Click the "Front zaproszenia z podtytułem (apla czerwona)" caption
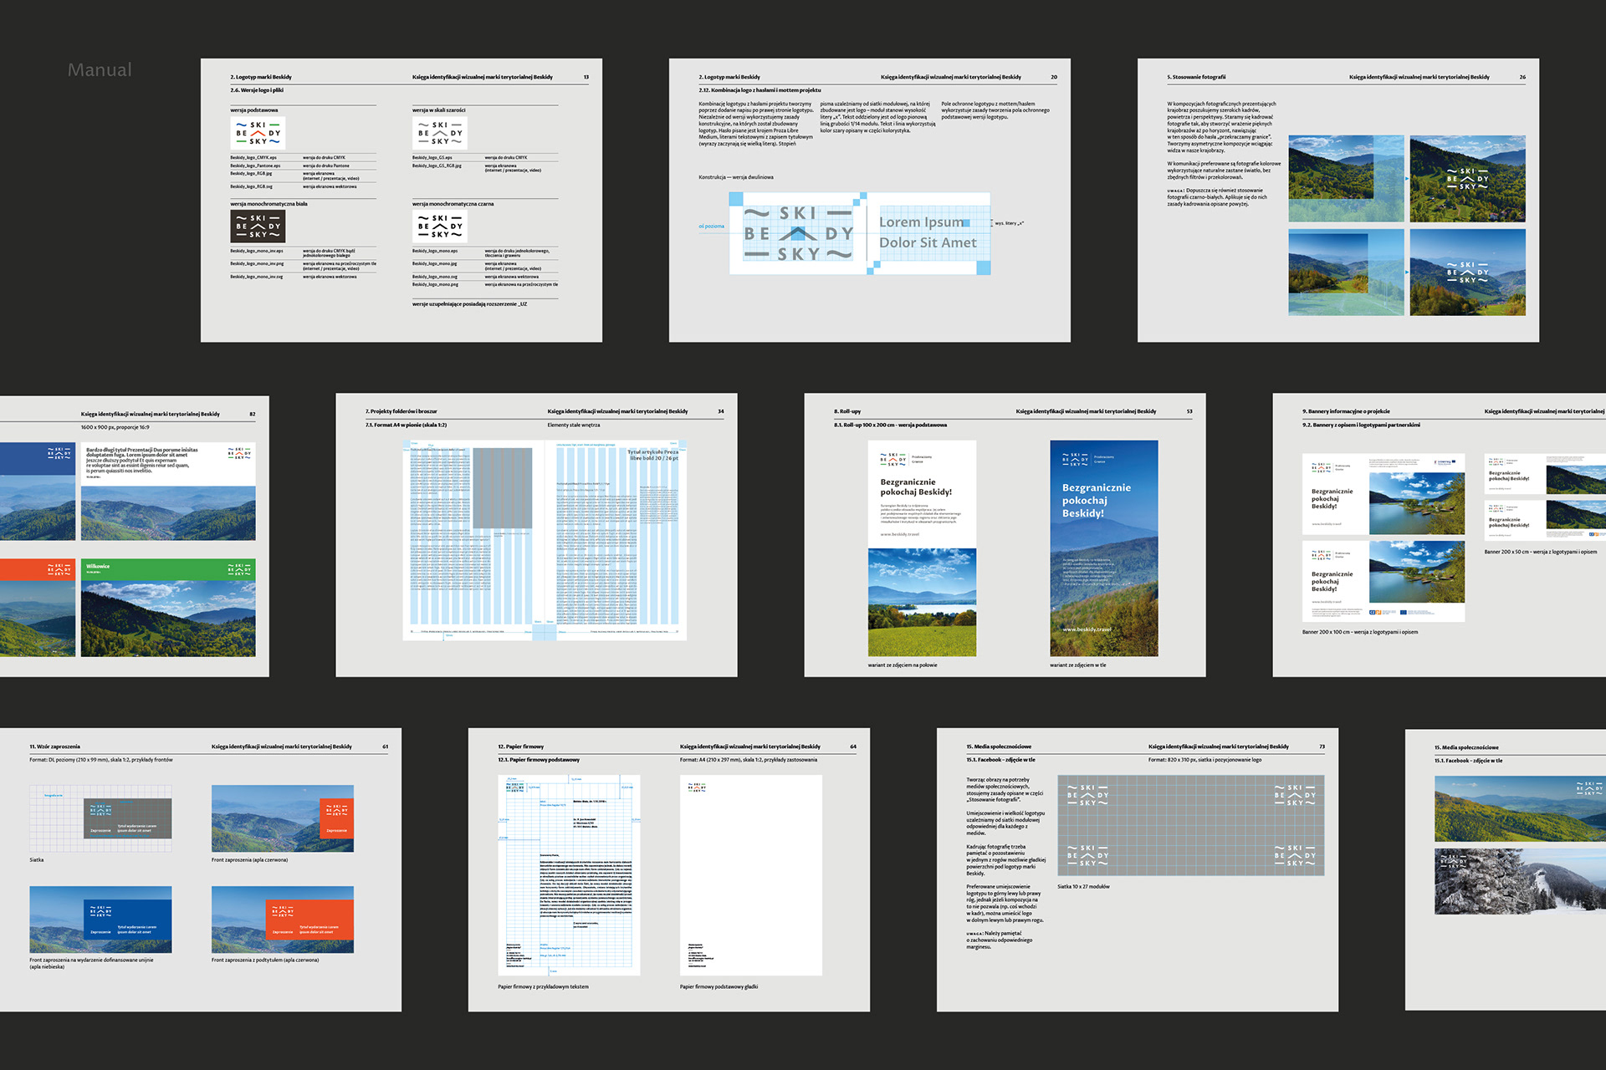The height and width of the screenshot is (1070, 1606). 265,960
